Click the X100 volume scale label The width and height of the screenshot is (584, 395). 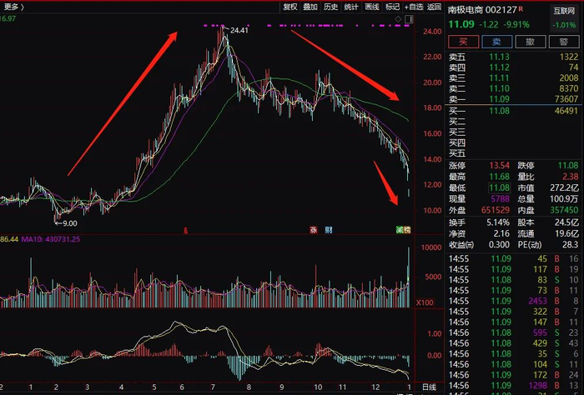click(425, 302)
